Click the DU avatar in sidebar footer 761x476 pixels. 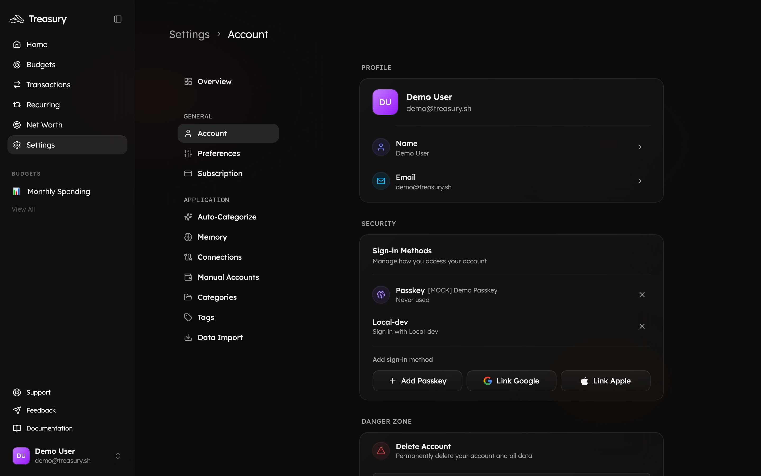pyautogui.click(x=21, y=456)
